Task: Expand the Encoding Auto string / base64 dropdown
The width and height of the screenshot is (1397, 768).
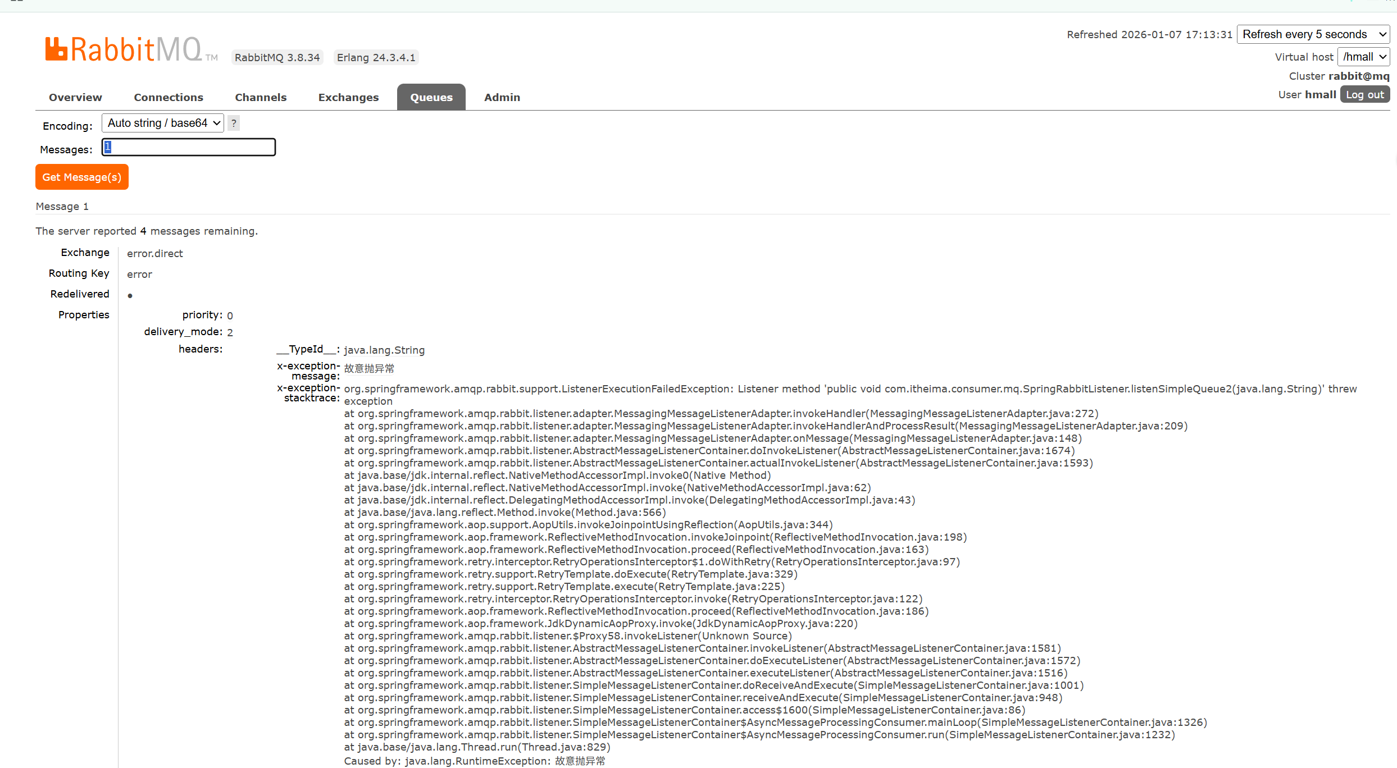Action: point(163,123)
